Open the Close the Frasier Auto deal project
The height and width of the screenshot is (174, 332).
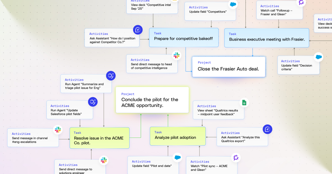(x=229, y=67)
